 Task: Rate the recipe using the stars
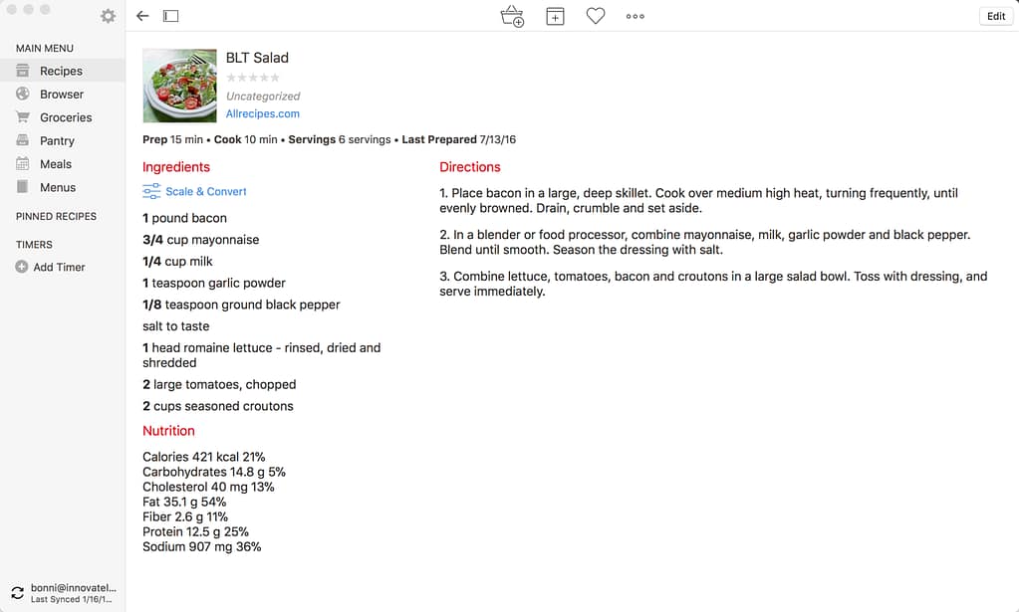tap(253, 78)
